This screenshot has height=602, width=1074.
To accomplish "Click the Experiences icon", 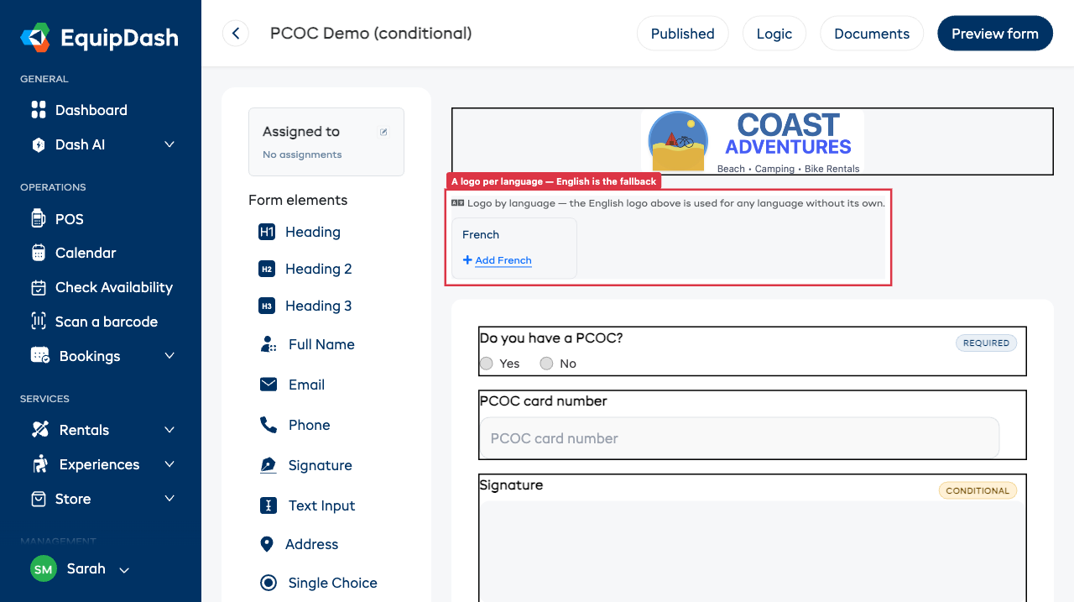I will coord(40,464).
